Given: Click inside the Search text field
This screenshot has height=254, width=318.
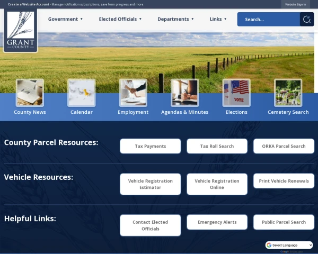Looking at the screenshot, I should (268, 20).
